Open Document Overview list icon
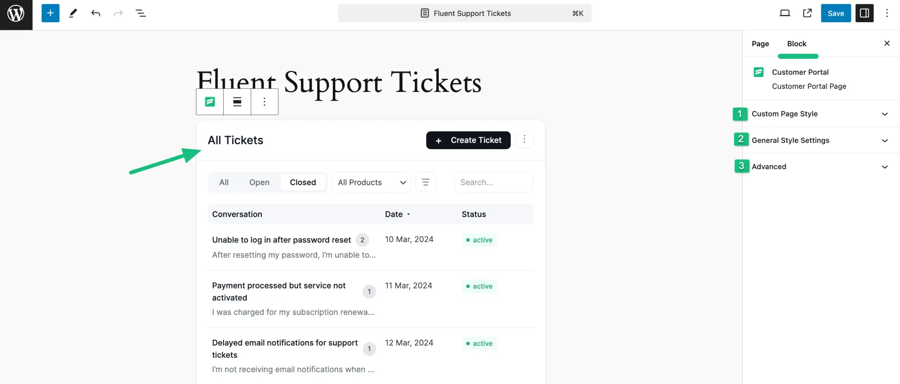 (x=141, y=13)
